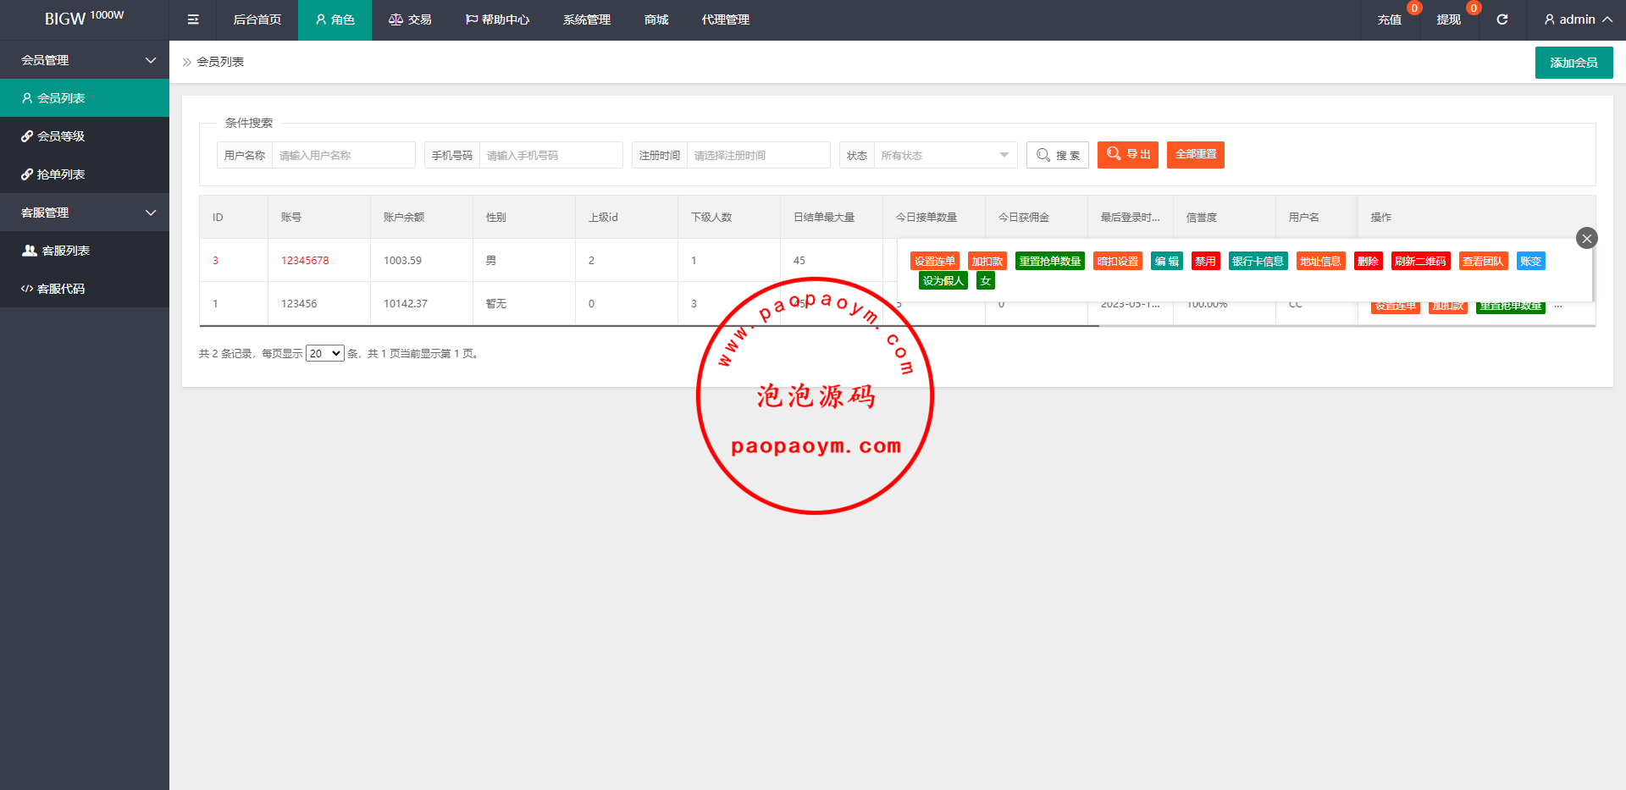Close the operations popup with X icon
This screenshot has height=790, width=1626.
tap(1586, 238)
